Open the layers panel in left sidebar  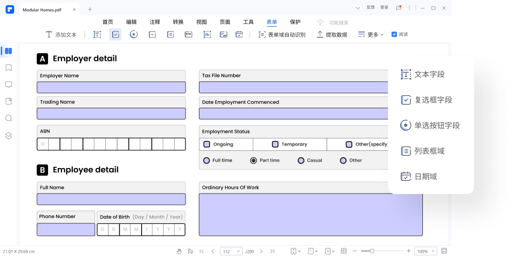(9, 135)
